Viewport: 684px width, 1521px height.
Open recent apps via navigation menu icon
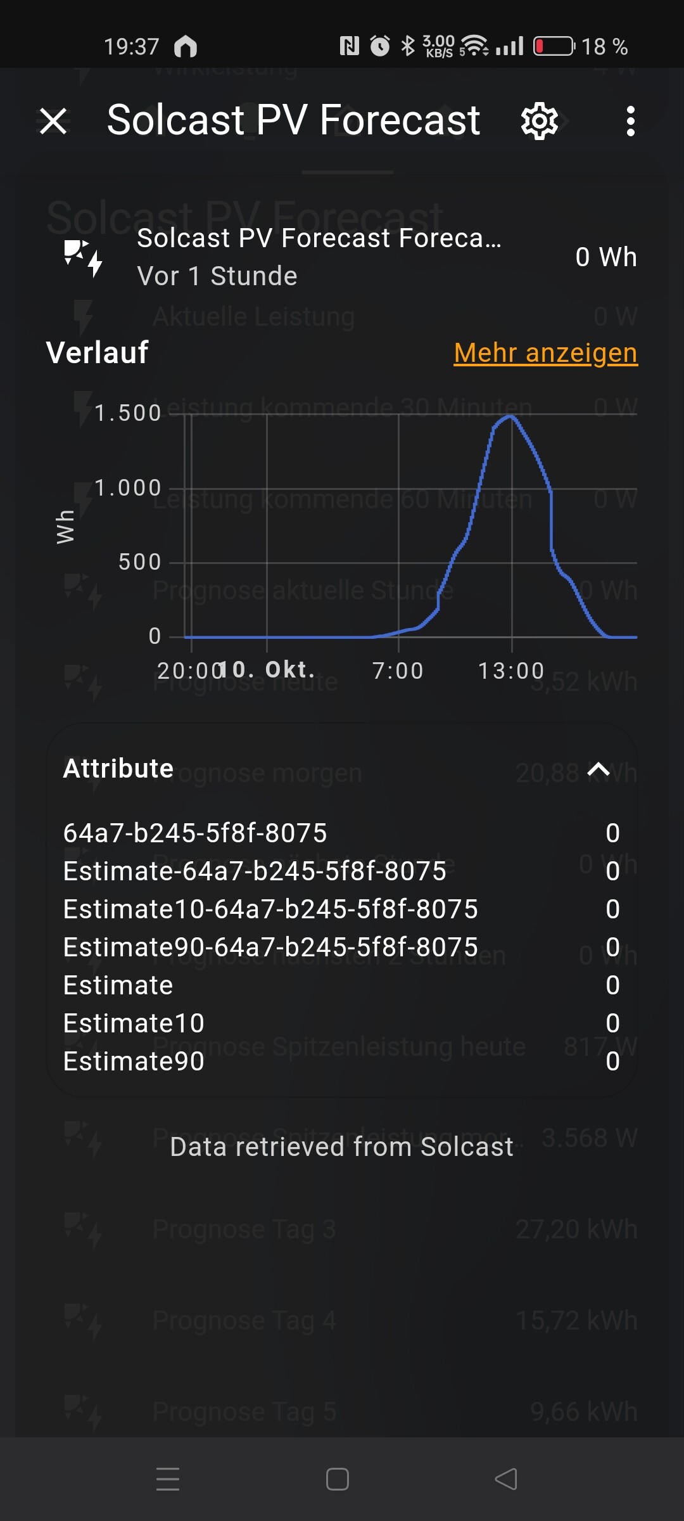168,1480
